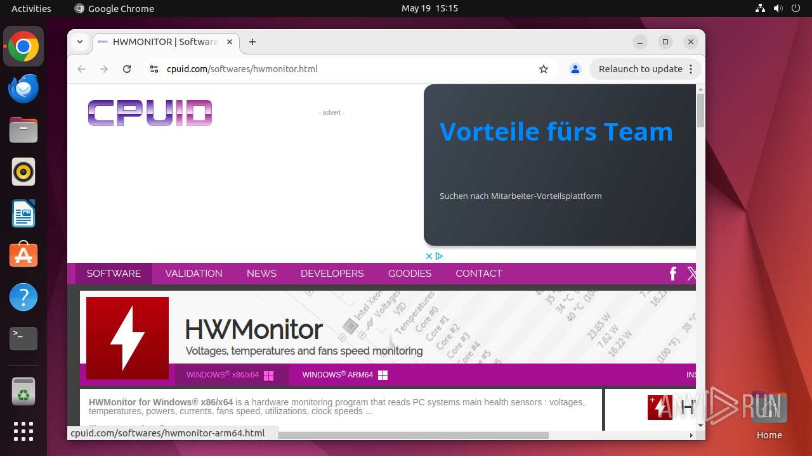Image resolution: width=812 pixels, height=456 pixels.
Task: Launch Thunderbird mail from the dock
Action: point(23,88)
